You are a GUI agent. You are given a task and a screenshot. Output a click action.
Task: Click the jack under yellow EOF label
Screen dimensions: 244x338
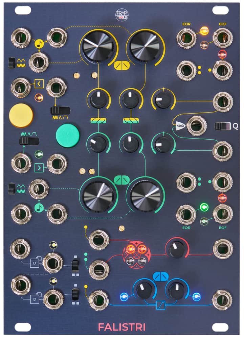223,38
